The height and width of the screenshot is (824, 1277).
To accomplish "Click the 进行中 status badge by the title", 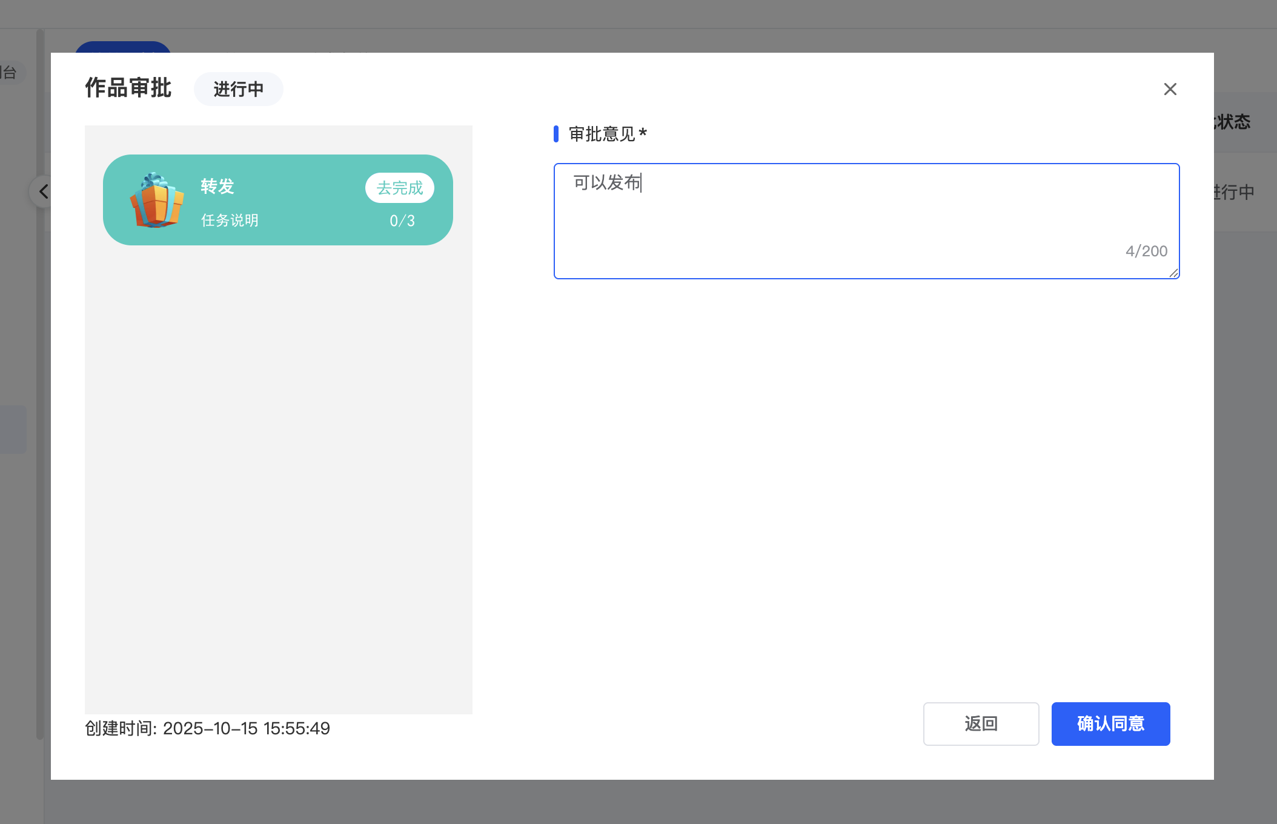I will click(238, 89).
